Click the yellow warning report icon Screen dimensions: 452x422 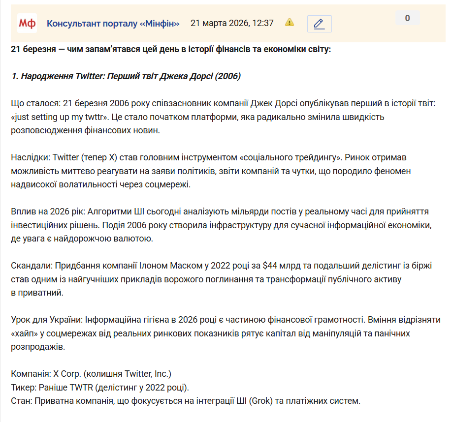click(290, 23)
